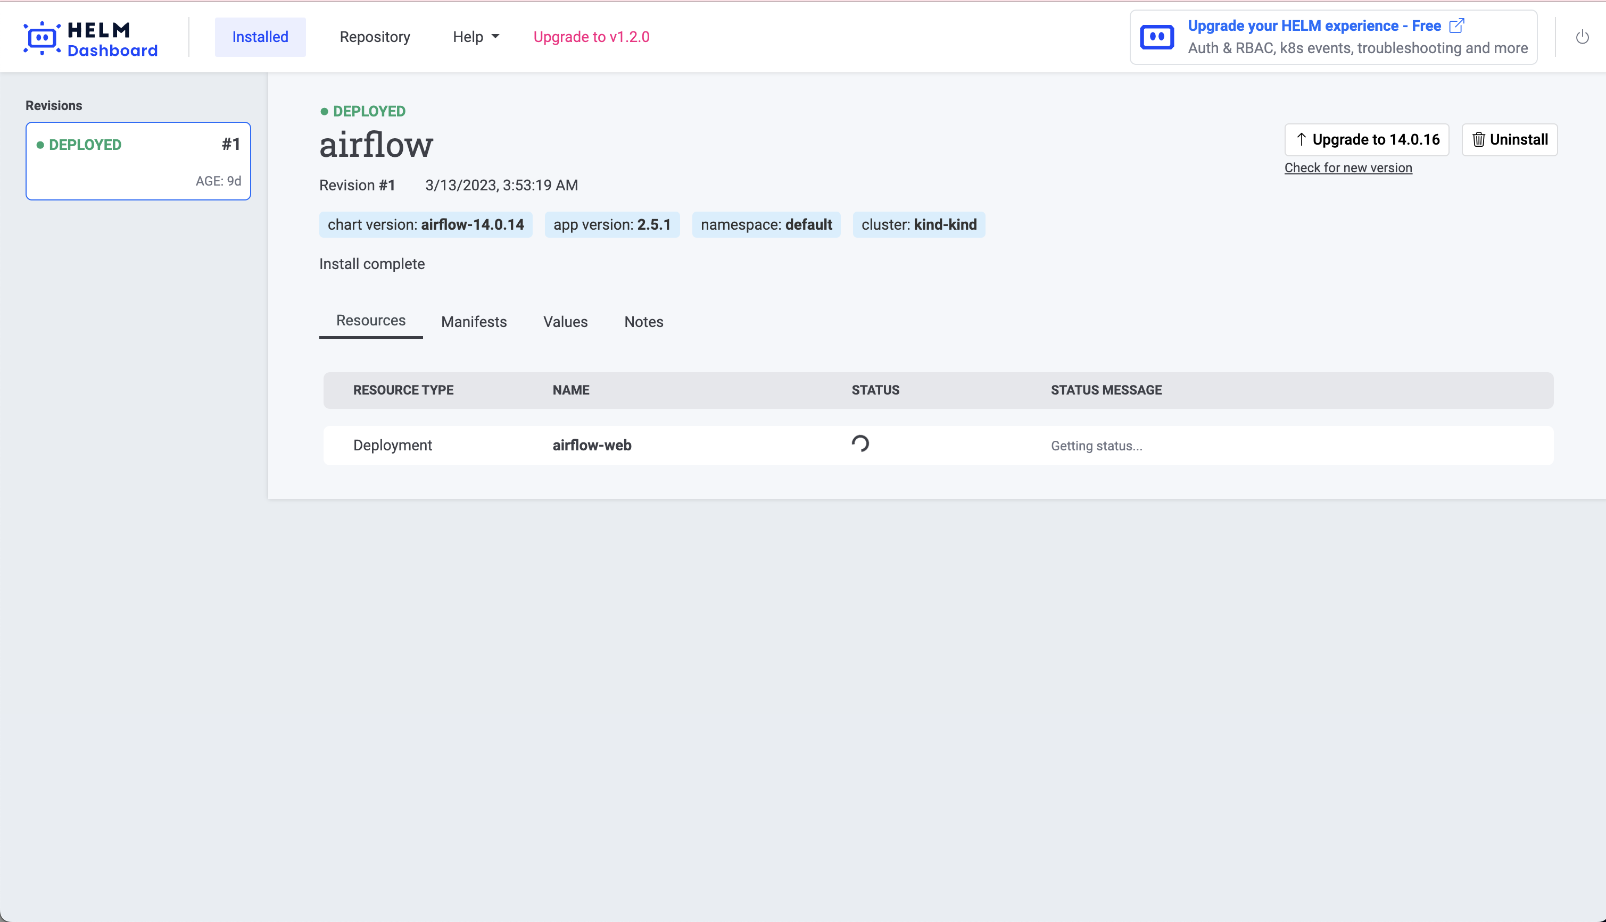Expand the Help dropdown menu
This screenshot has width=1606, height=922.
pos(476,37)
